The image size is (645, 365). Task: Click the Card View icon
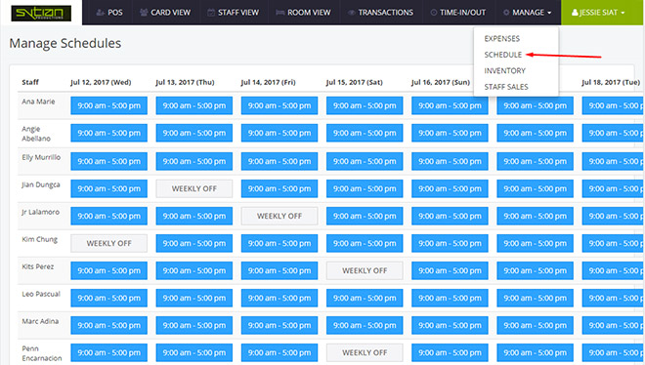[144, 13]
